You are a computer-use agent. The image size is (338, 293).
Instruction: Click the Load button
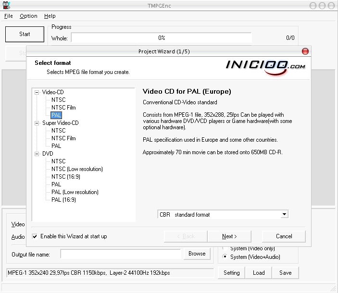point(259,273)
